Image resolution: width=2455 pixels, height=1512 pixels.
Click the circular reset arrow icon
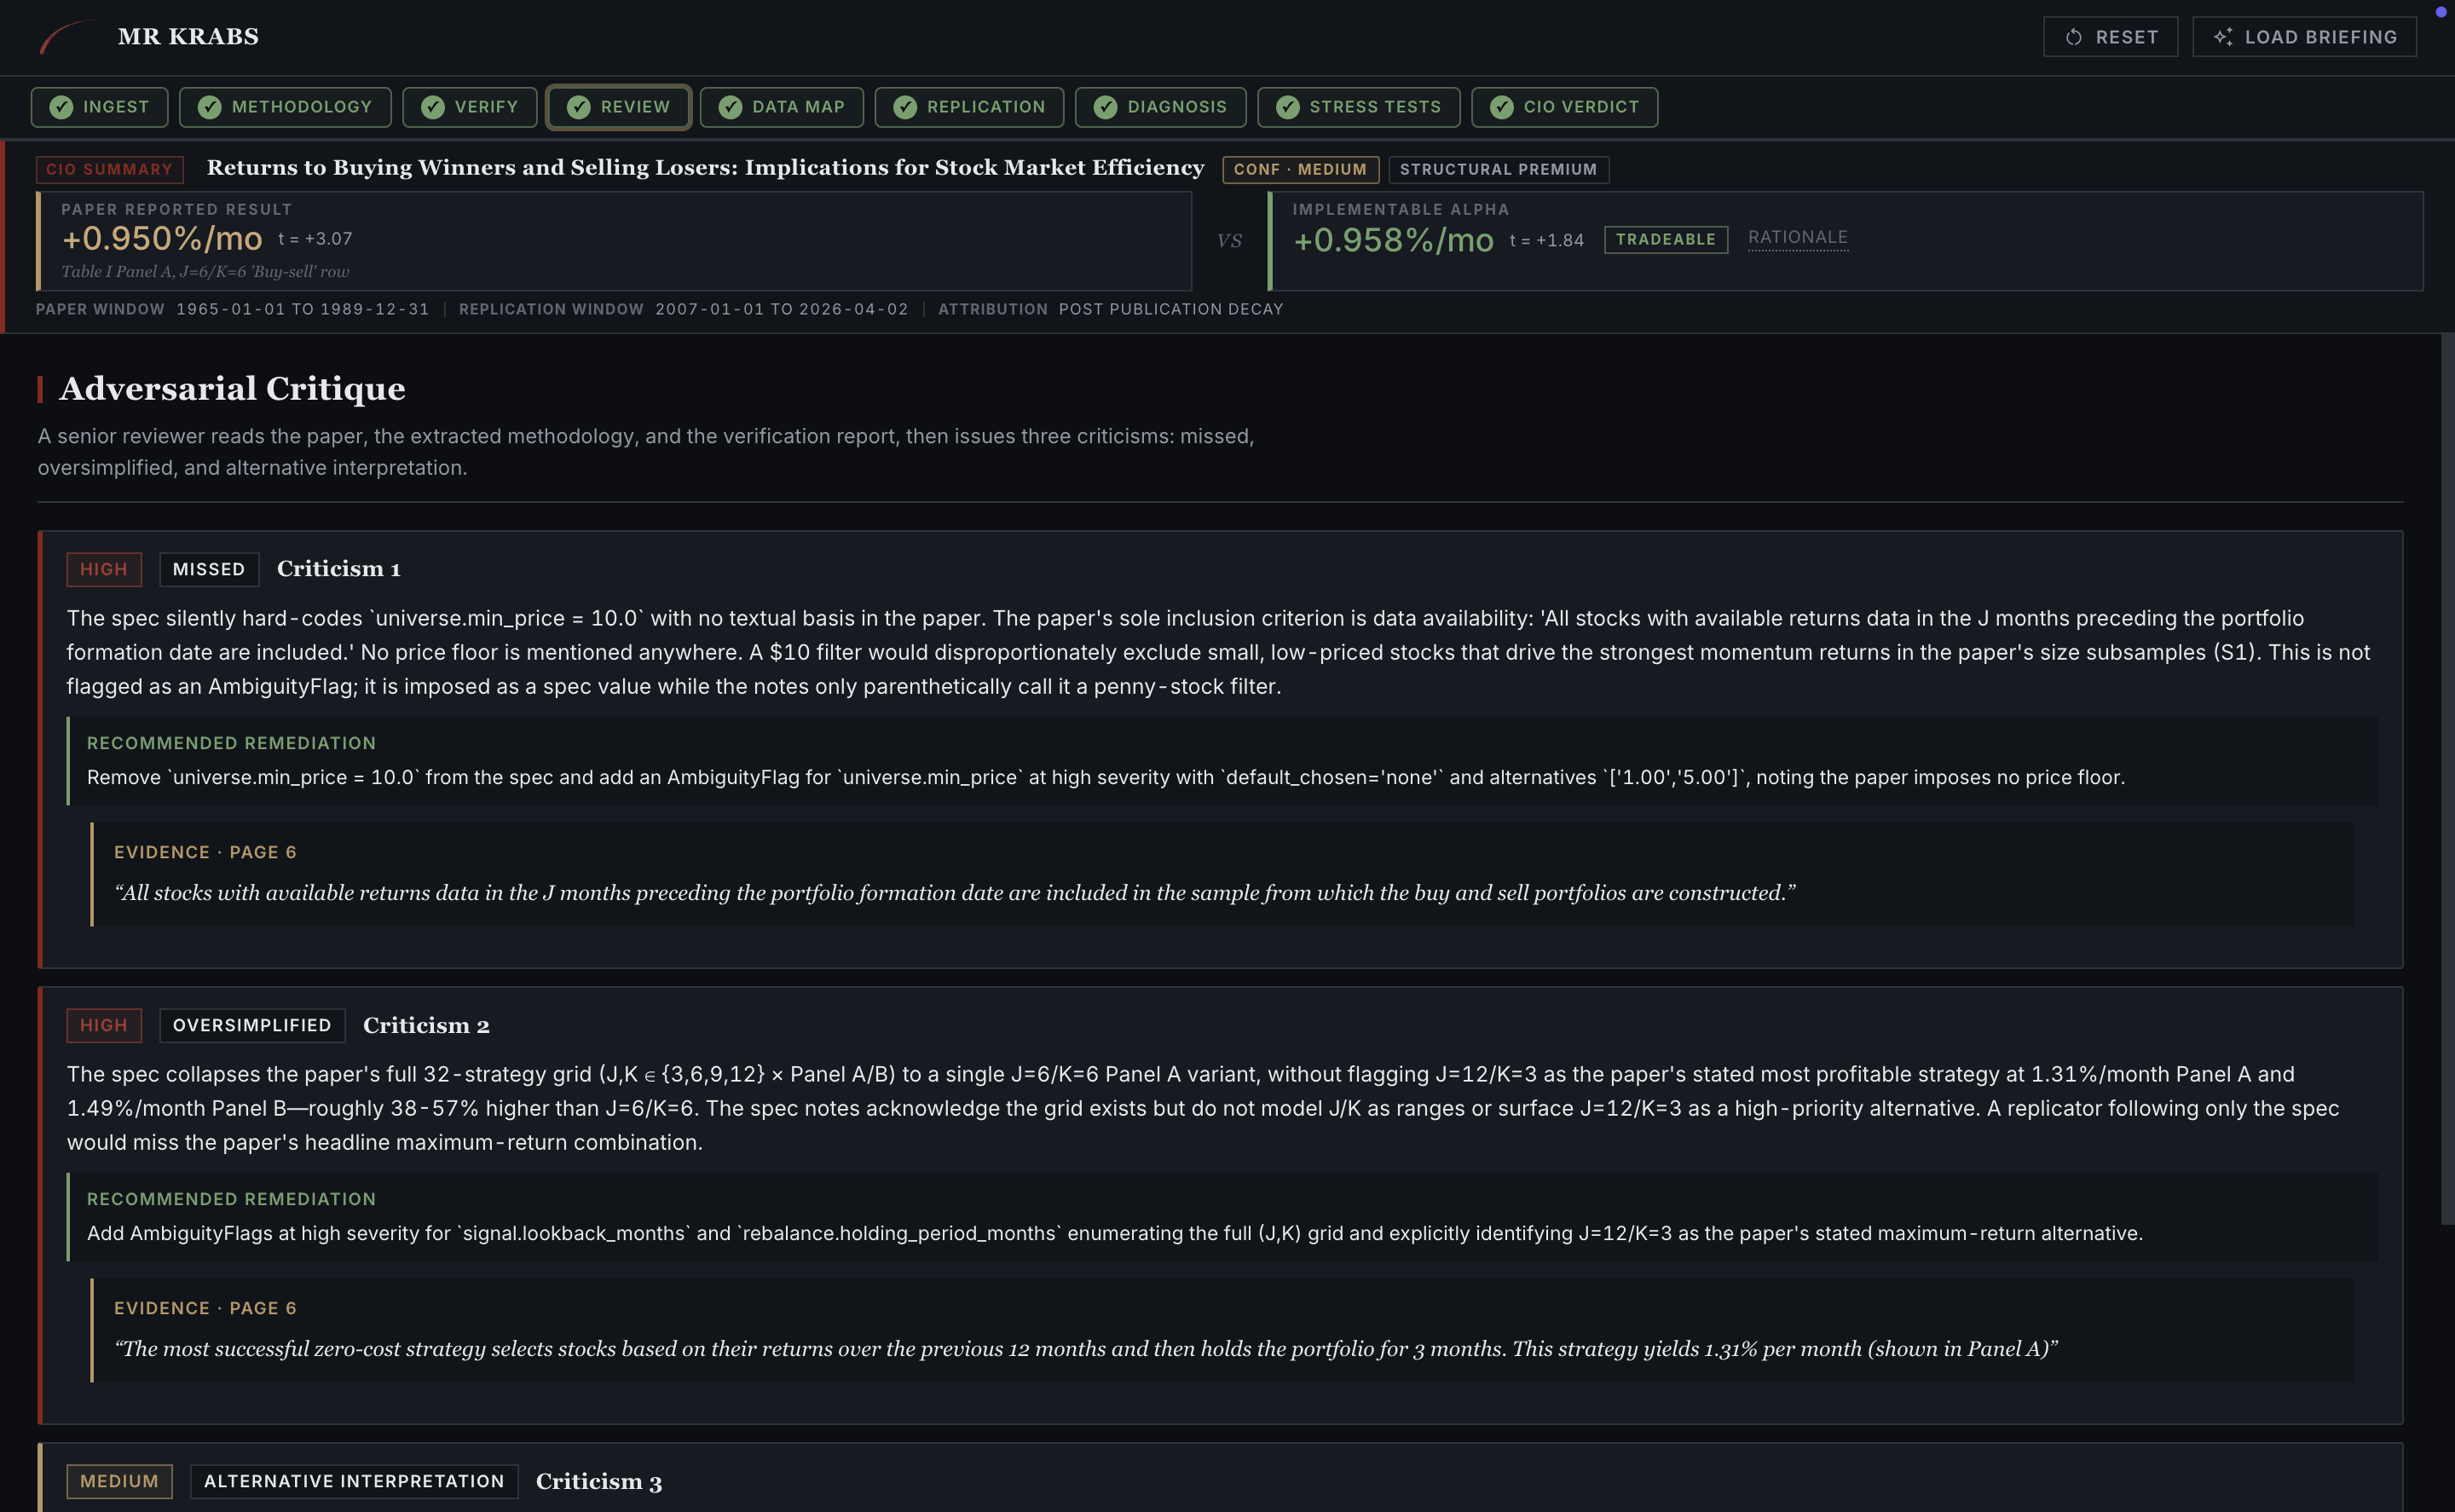point(2072,36)
